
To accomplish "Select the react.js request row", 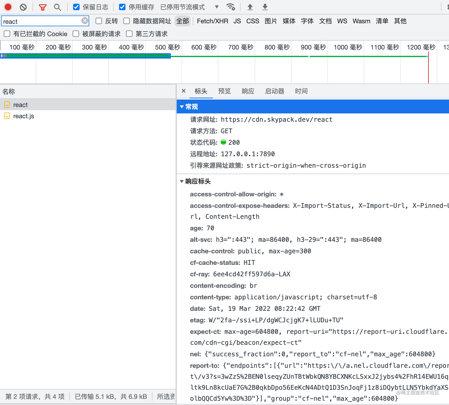I will click(x=23, y=116).
